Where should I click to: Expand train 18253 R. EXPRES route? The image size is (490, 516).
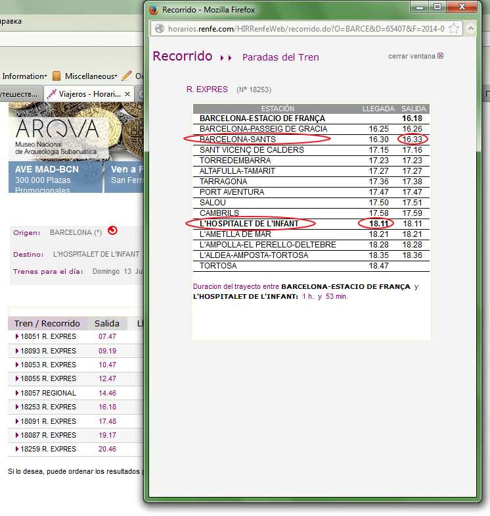(17, 407)
